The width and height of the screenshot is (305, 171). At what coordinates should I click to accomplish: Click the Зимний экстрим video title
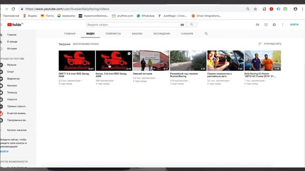tap(142, 74)
